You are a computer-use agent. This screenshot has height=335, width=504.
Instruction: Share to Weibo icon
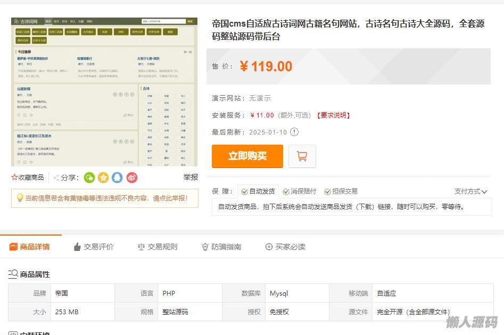coord(132,178)
